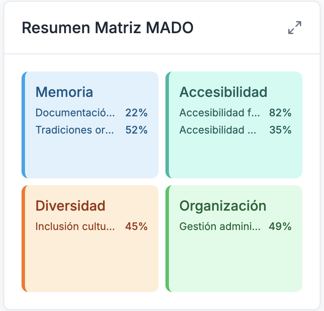Click the Diversidad heading
Image resolution: width=324 pixels, height=311 pixels.
[70, 206]
